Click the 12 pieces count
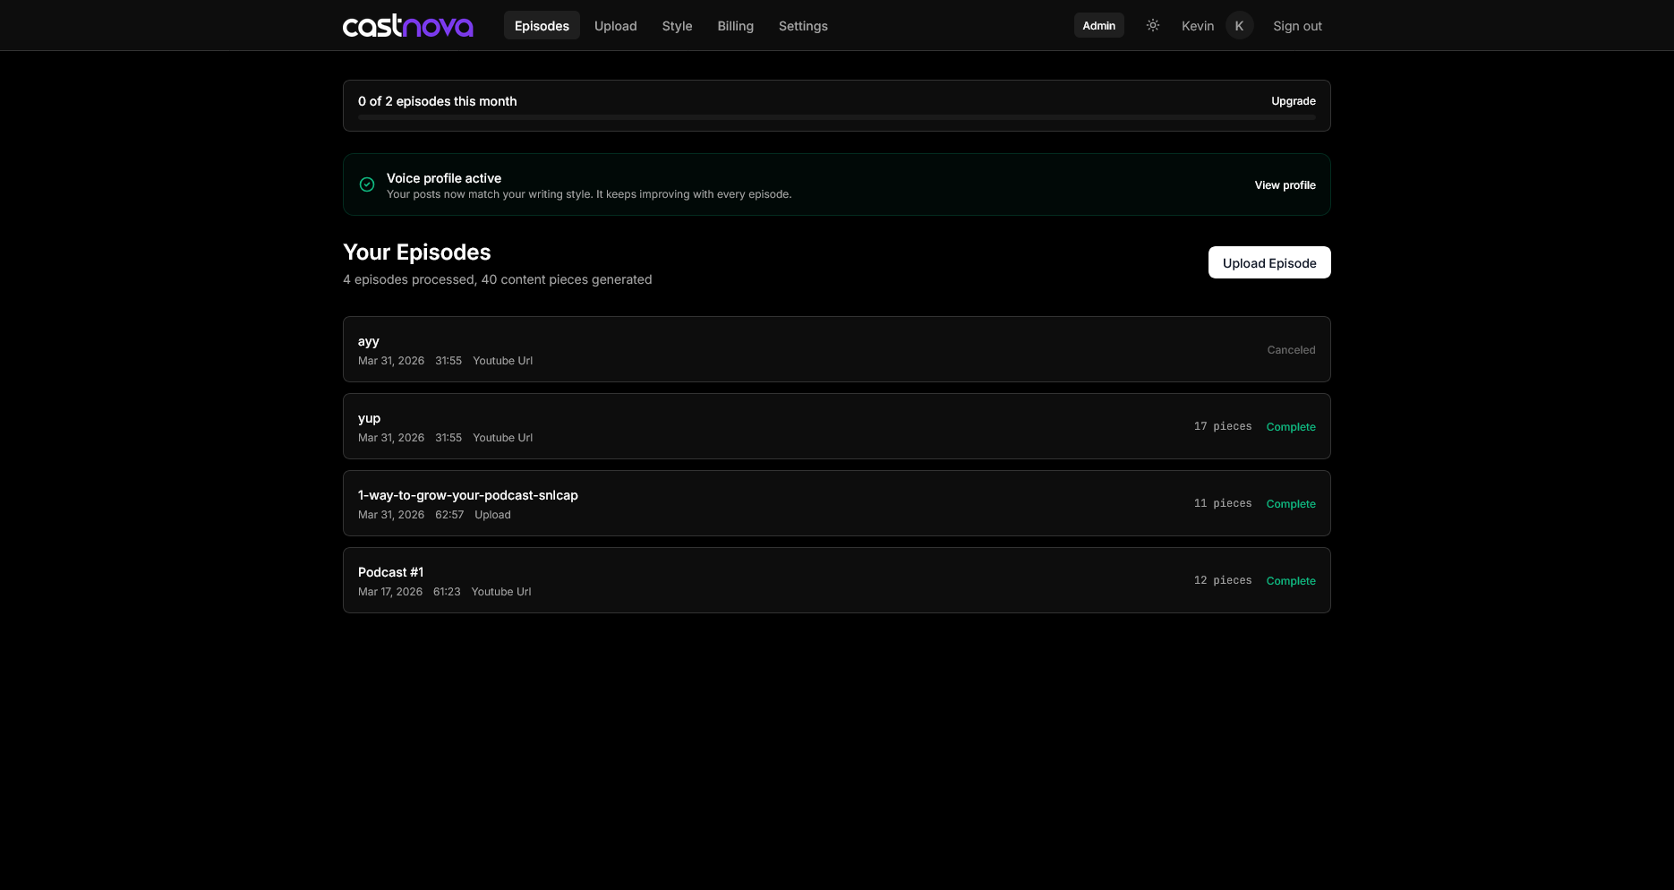The image size is (1674, 890). tap(1223, 580)
